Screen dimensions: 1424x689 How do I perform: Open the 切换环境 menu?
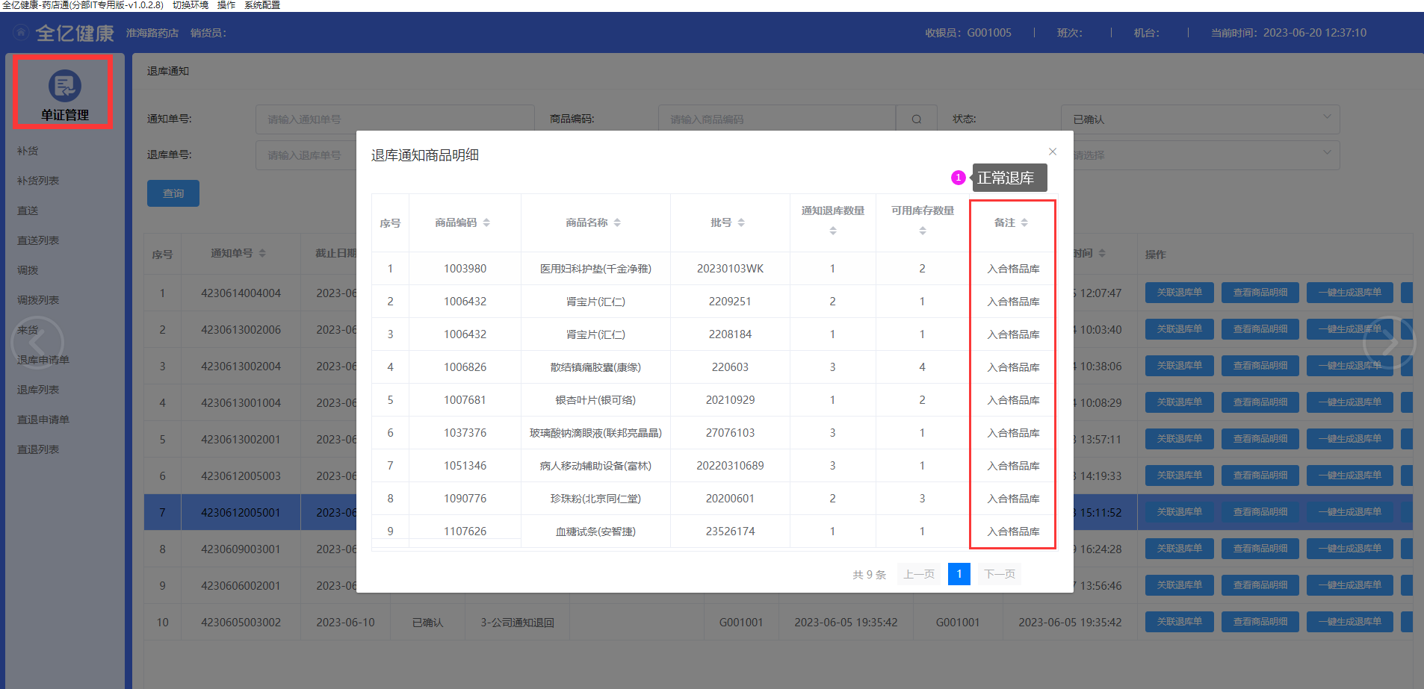(x=190, y=5)
